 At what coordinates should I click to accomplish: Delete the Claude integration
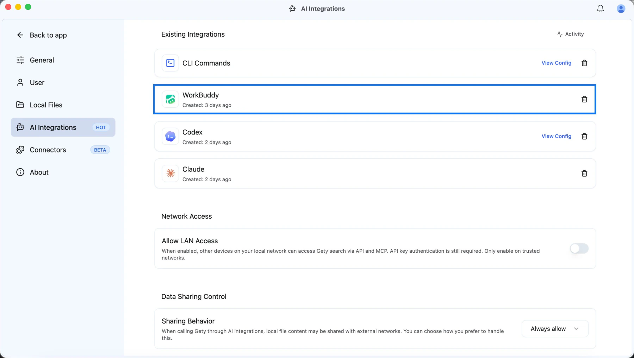pyautogui.click(x=584, y=173)
